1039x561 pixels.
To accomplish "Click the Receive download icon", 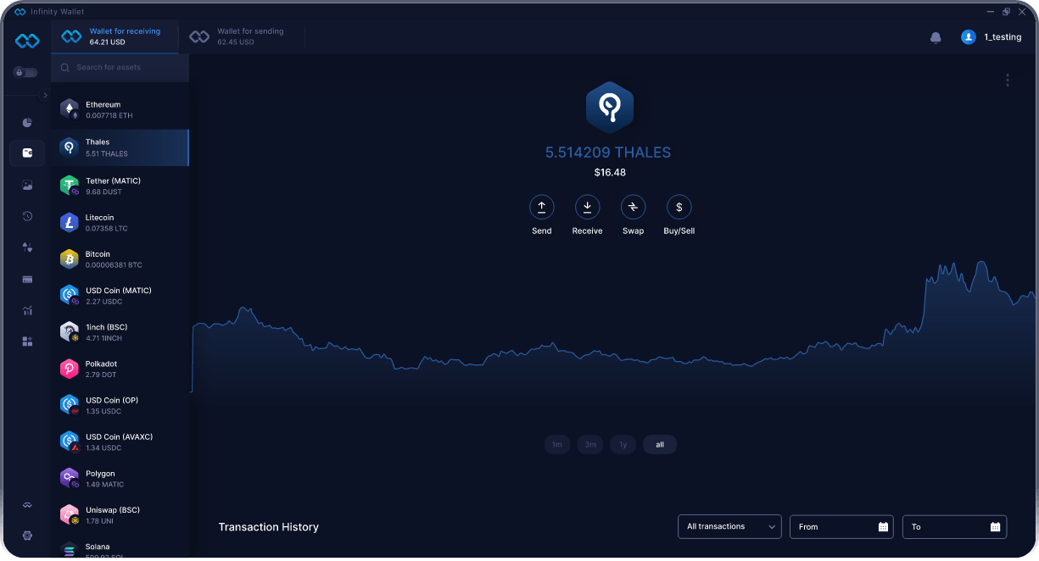I will [x=588, y=207].
